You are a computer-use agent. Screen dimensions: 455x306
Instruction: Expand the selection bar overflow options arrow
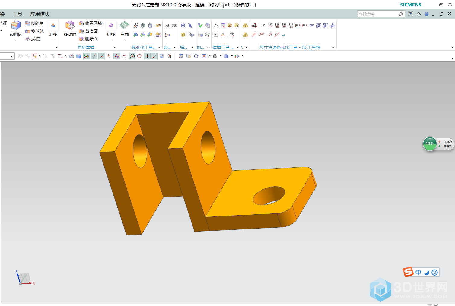pyautogui.click(x=452, y=58)
